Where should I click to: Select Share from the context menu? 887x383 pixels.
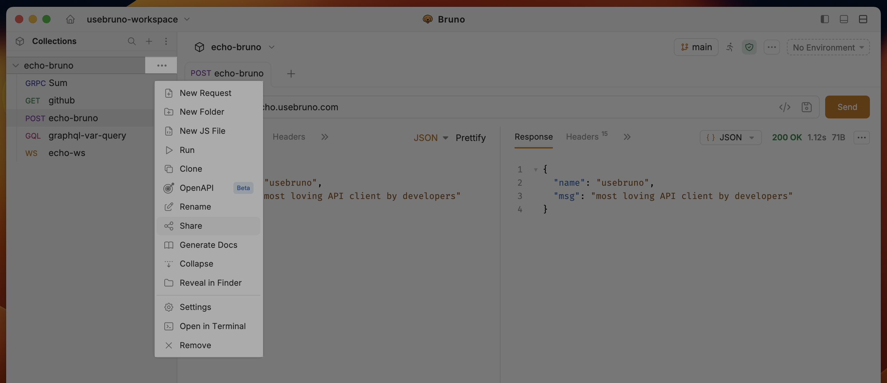point(191,226)
